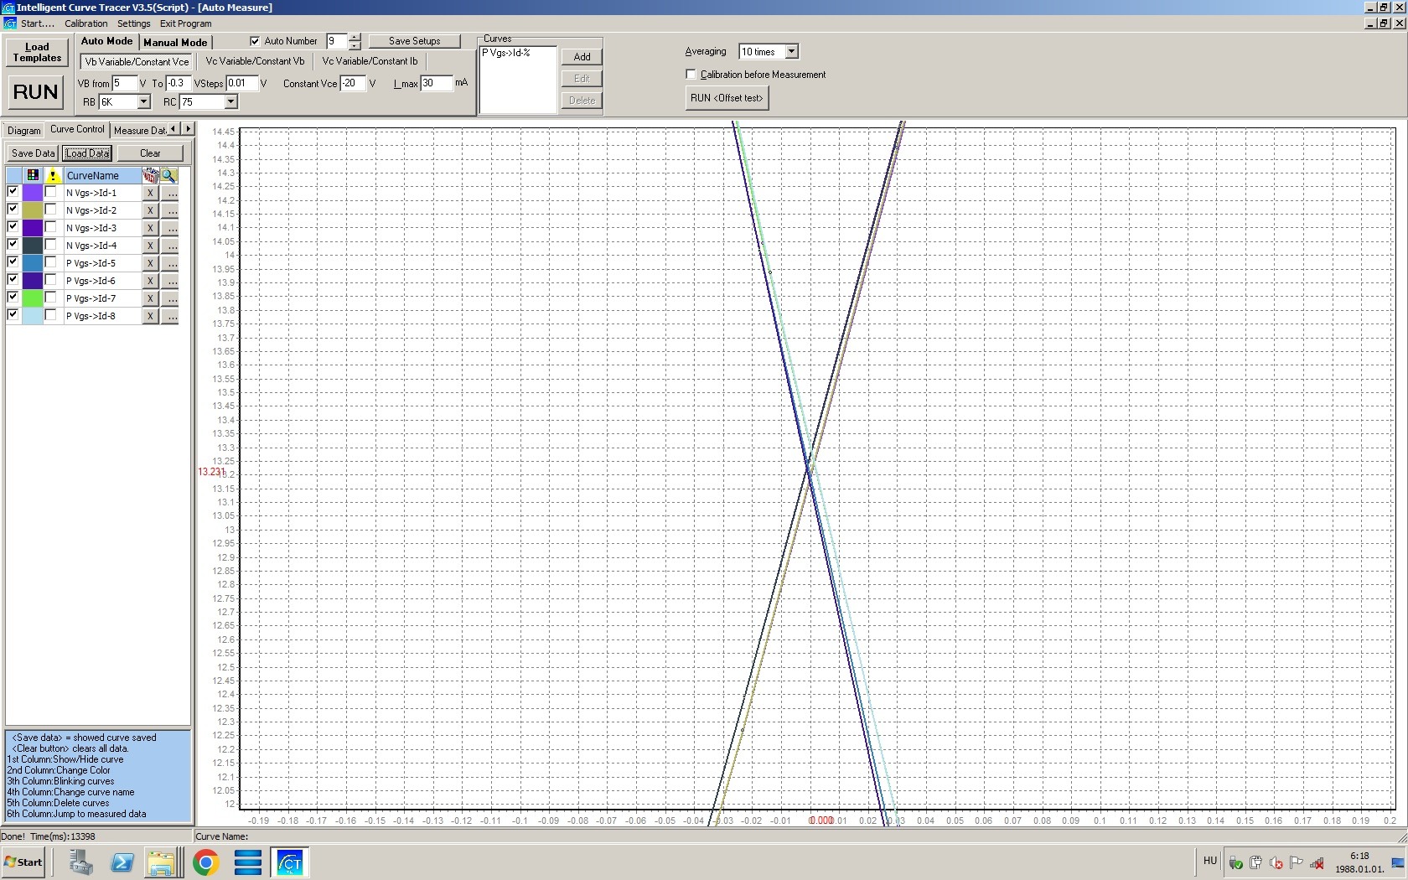
Task: Hide curve N Vgs->Id-1 via visibility checkbox
Action: pos(13,192)
